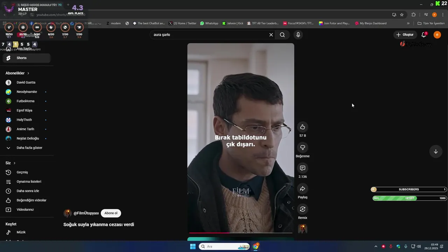Show more bookmarks with double chevron

408,23
